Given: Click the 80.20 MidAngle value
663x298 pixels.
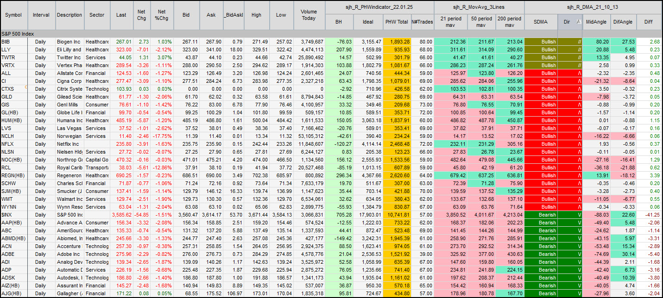Looking at the screenshot, I should click(595, 42).
